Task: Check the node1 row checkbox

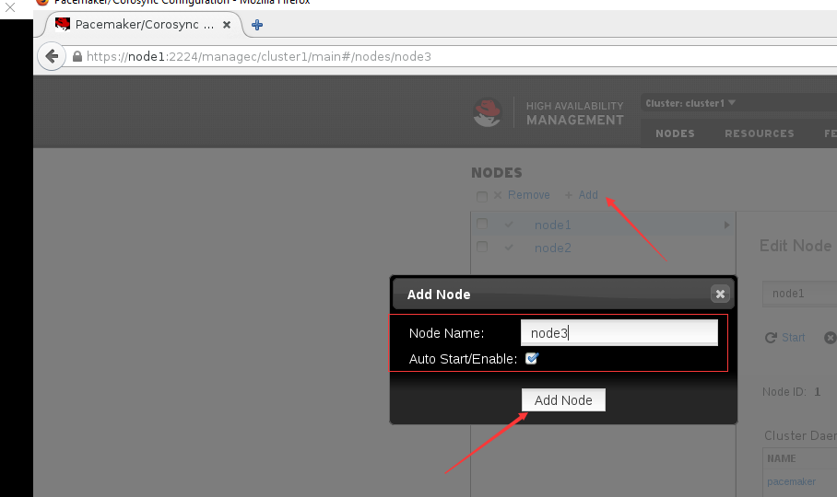Action: 482,224
